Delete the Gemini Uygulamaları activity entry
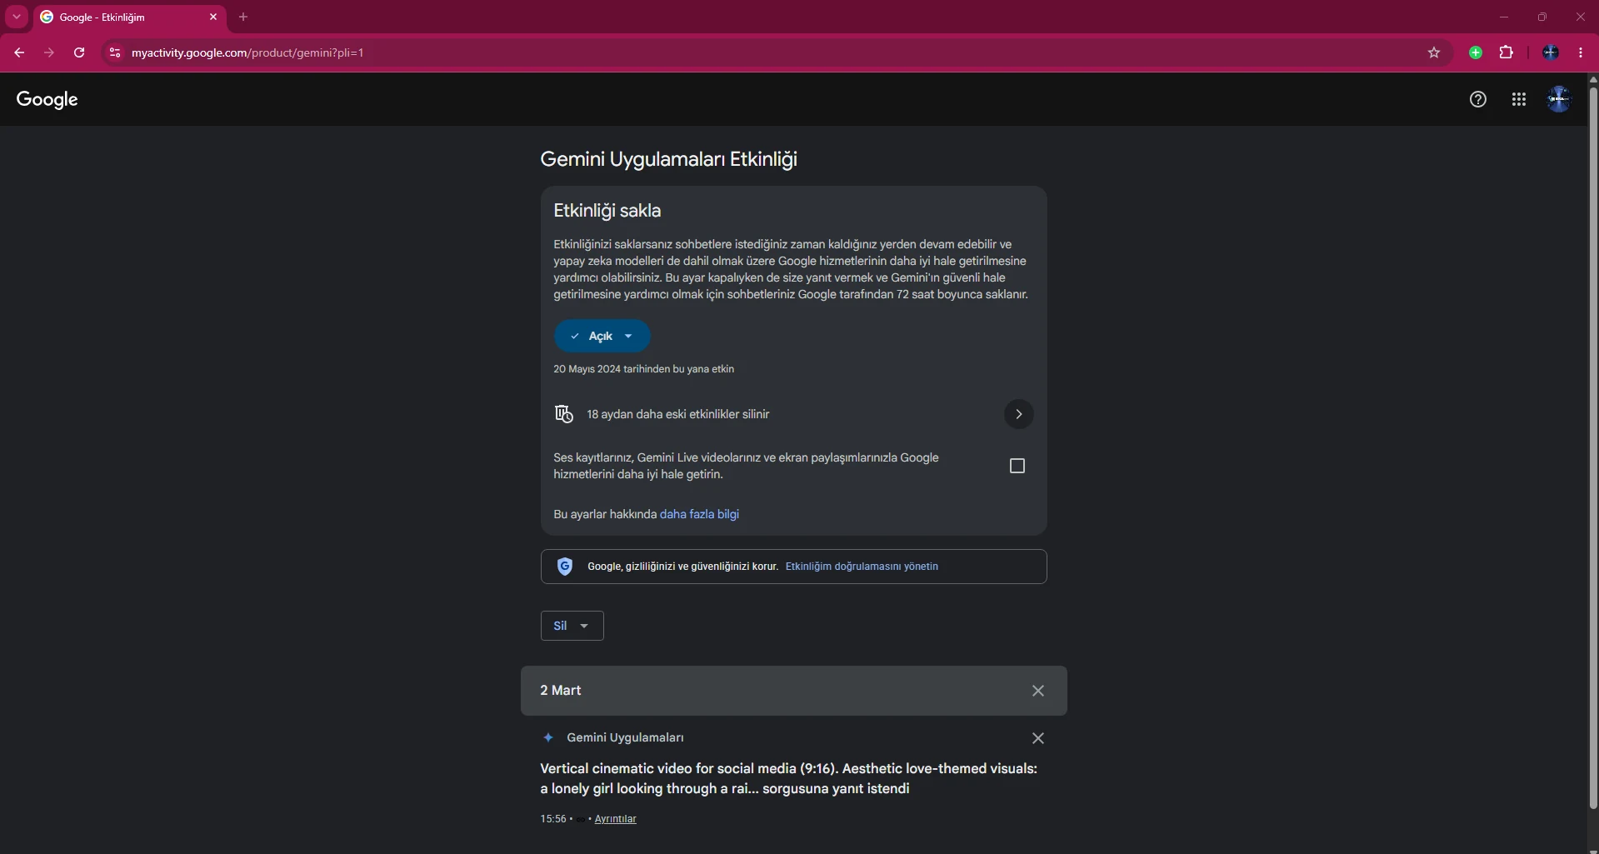Screen dimensions: 1599x854 1038,738
